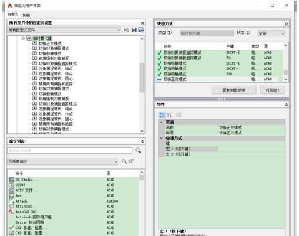Image resolution: width=299 pixels, height=236 pixels.
Task: Collapse the 临时替代键 tree node
Action: 23,38
